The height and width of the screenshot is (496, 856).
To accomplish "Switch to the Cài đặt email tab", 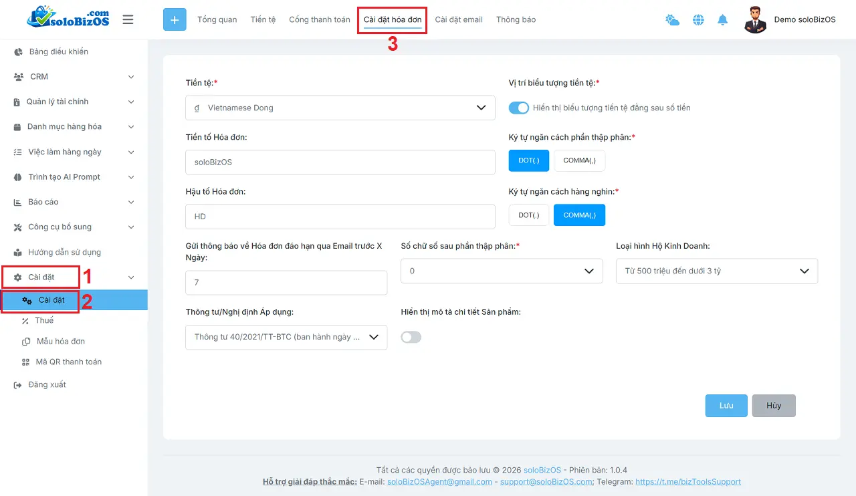I will (459, 20).
